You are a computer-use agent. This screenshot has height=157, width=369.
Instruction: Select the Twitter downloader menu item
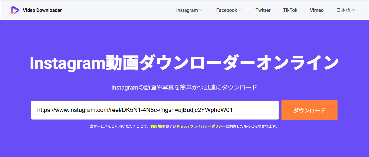pyautogui.click(x=263, y=10)
